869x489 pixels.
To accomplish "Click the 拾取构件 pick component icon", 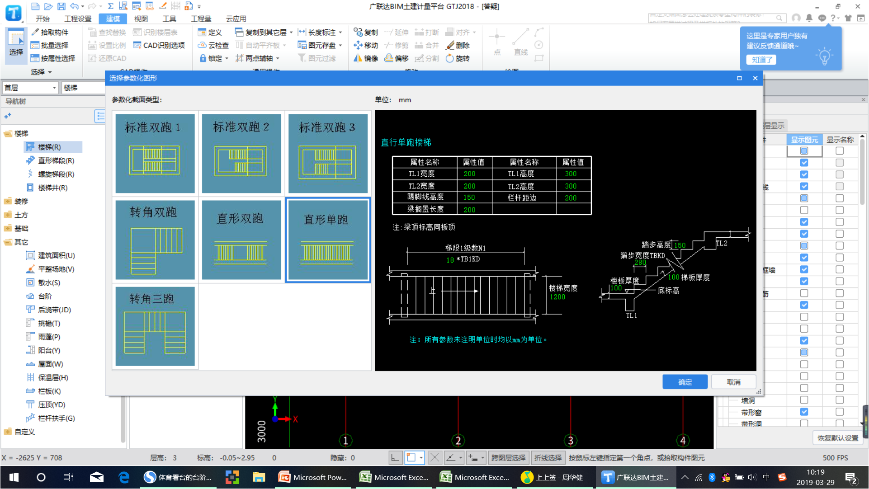I will pos(35,32).
